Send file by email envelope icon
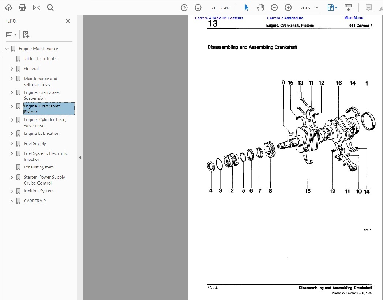383x300 pixels. [36, 8]
